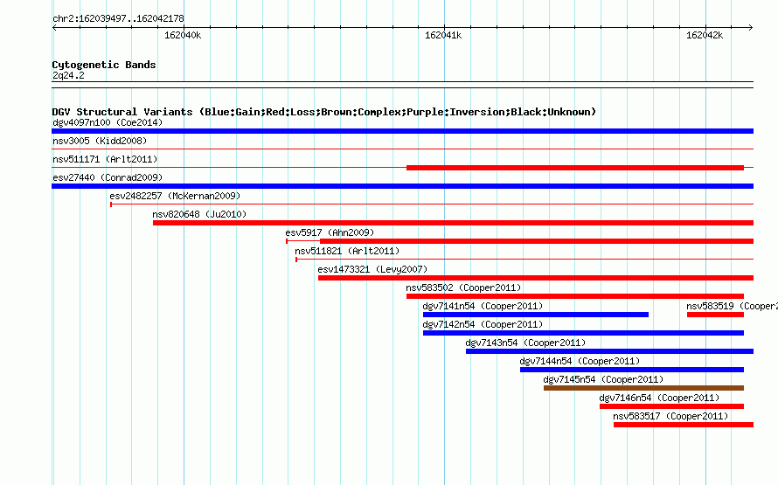Click the nsv583517 red loss bar
This screenshot has height=485, width=778.
684,425
